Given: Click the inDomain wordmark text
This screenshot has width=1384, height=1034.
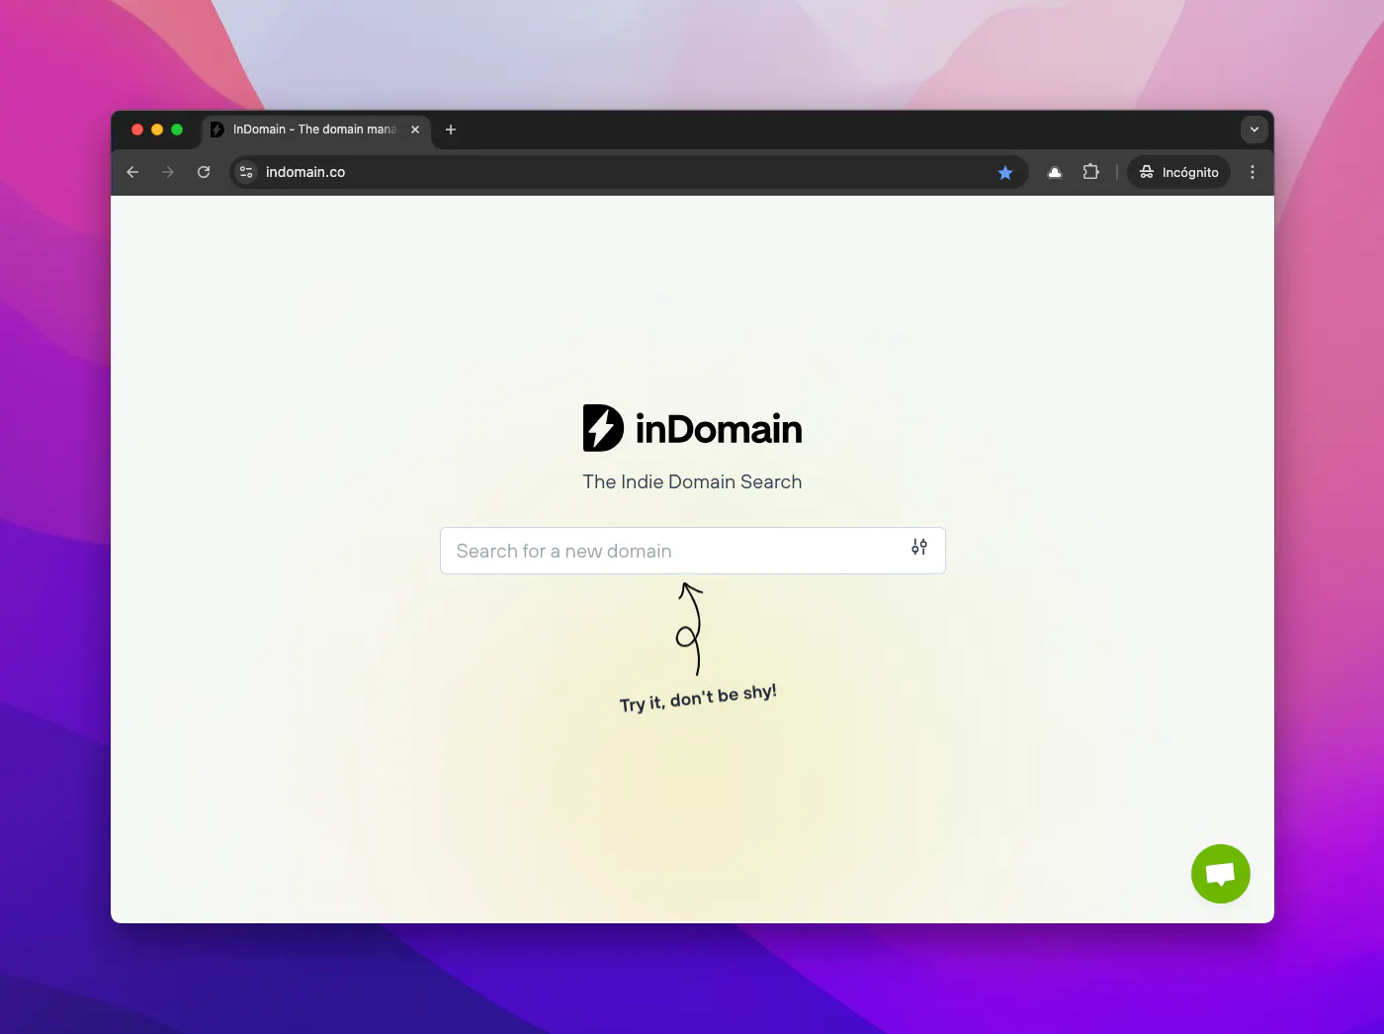Looking at the screenshot, I should (x=719, y=429).
